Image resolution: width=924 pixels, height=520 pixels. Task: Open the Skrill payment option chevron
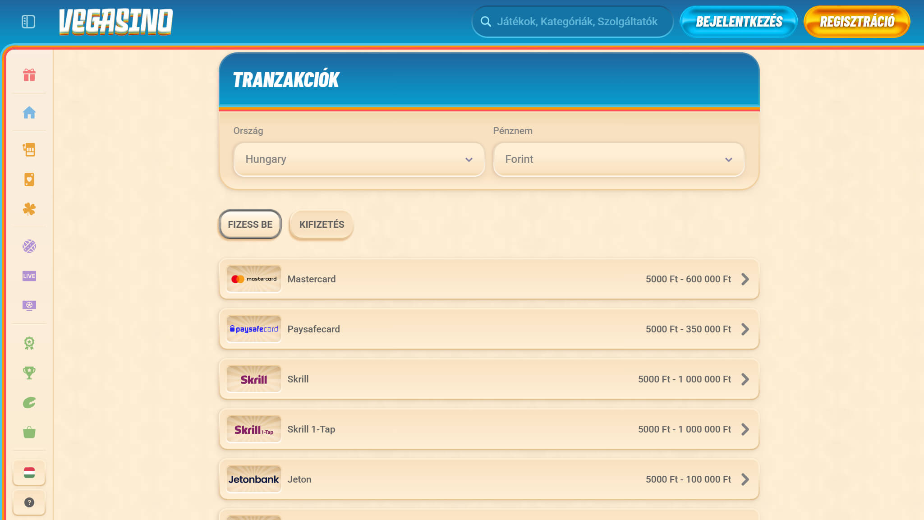(x=745, y=379)
